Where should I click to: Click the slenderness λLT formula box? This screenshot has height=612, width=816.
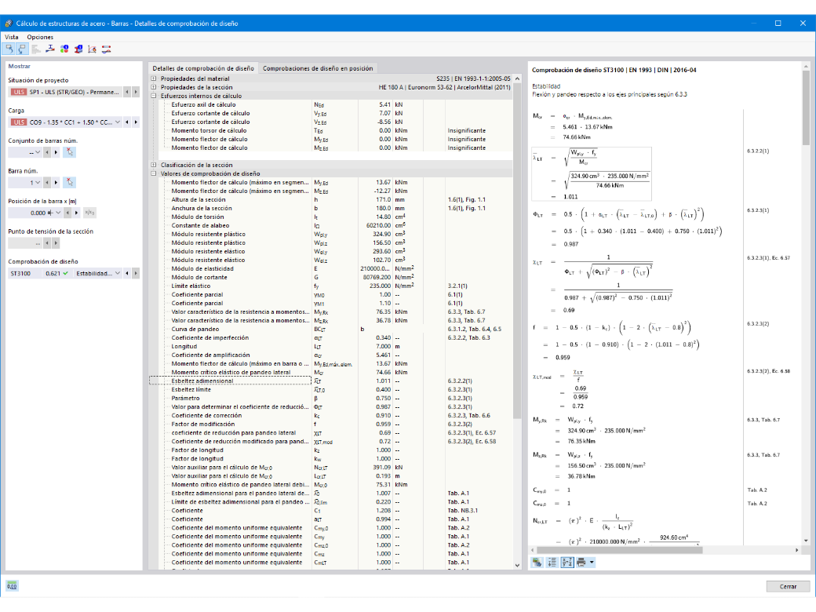(591, 174)
